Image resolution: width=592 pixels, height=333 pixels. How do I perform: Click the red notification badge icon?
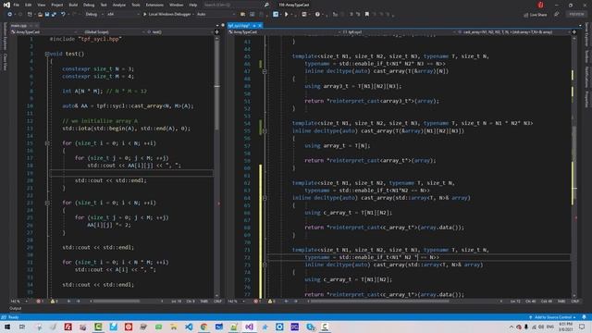[540, 5]
